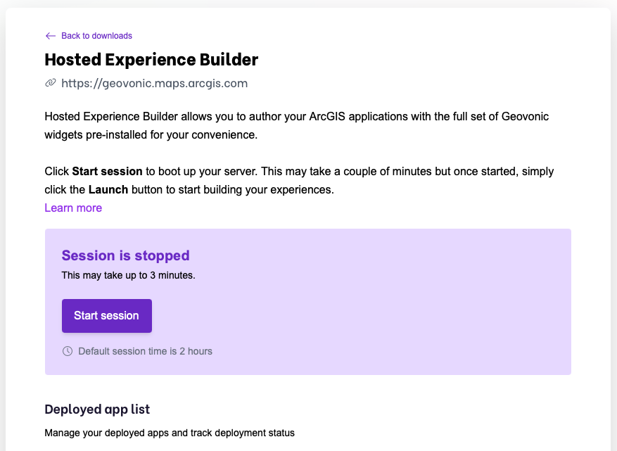617x451 pixels.
Task: Follow the Learn more link
Action: (73, 208)
